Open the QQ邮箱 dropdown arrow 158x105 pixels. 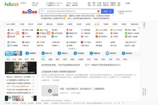[73, 46]
